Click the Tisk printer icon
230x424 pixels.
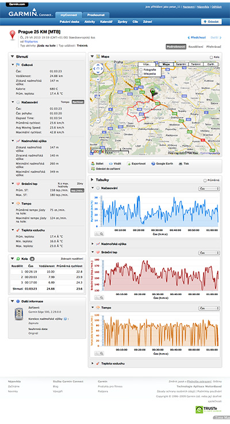click(x=180, y=164)
